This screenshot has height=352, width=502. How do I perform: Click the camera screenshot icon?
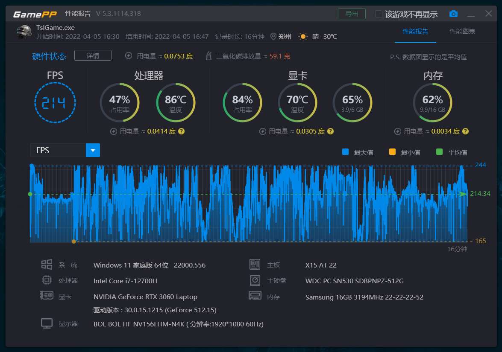(453, 14)
